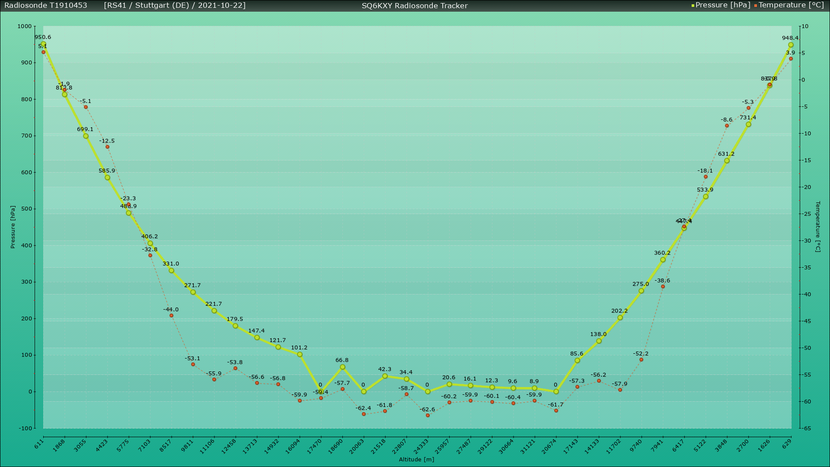Screen dimensions: 830x467
Task: Select the 42.3 pressure marker
Action: click(385, 376)
